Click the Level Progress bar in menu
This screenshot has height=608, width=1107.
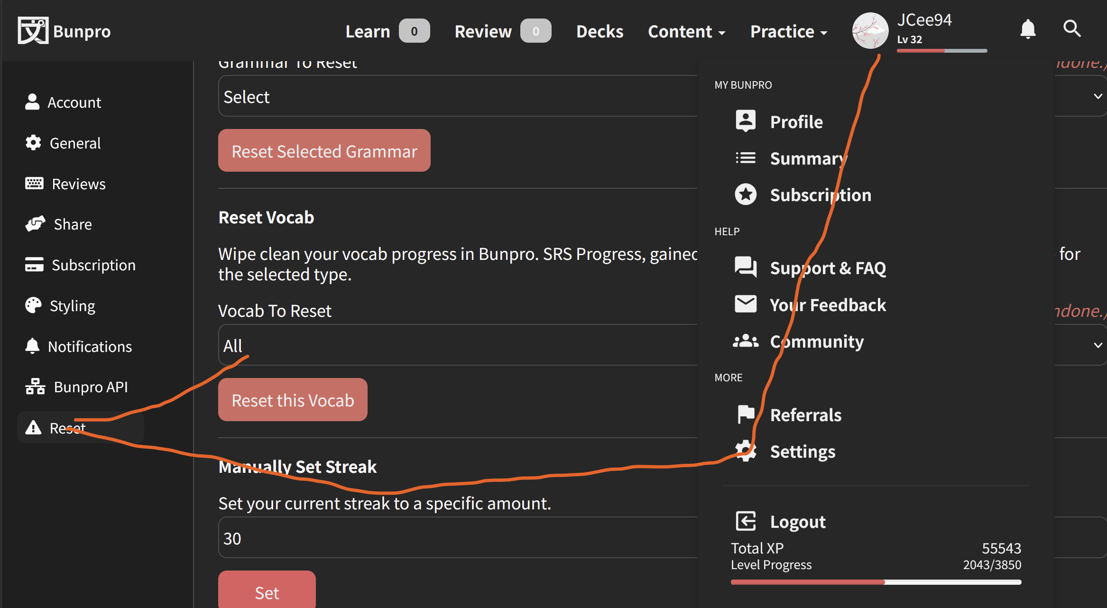click(876, 582)
